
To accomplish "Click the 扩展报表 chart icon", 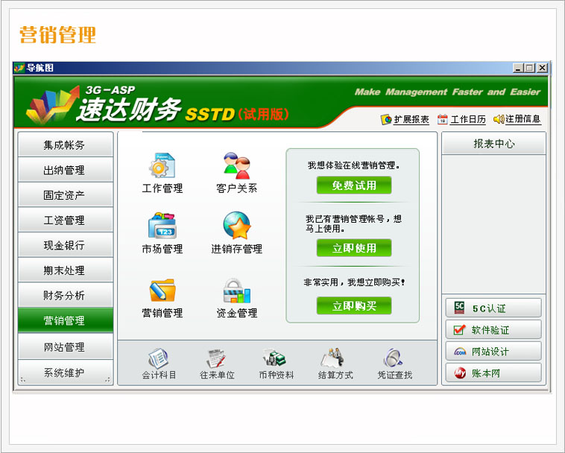I will click(386, 119).
